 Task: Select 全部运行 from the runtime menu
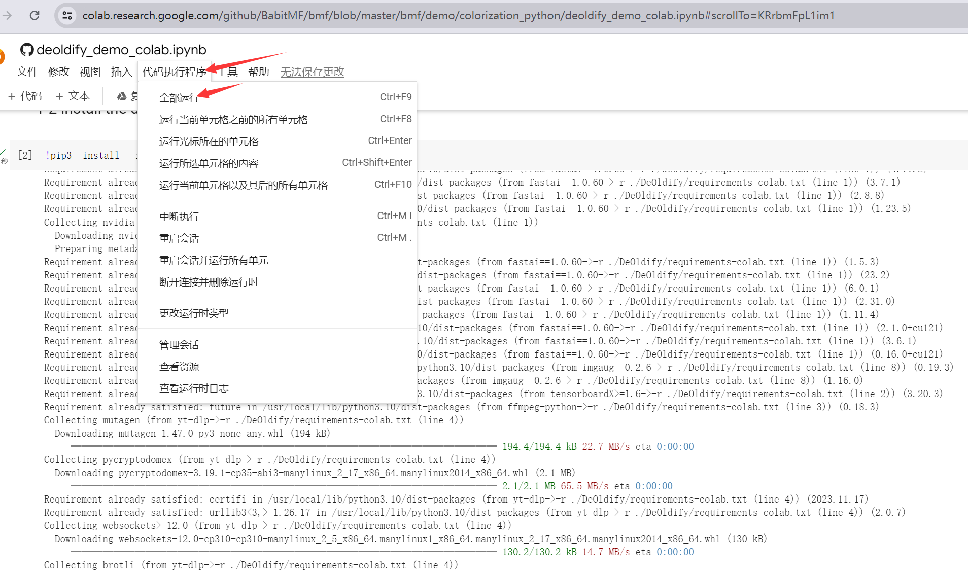click(x=277, y=97)
